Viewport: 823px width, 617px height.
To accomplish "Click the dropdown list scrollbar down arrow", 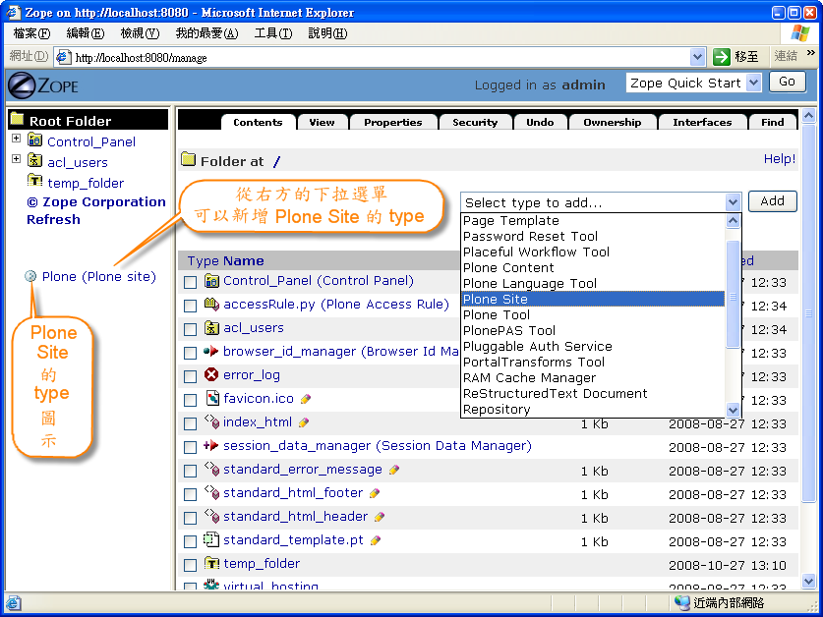I will coord(733,410).
